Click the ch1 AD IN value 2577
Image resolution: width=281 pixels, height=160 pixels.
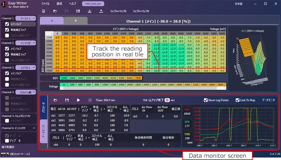(x=61, y=116)
